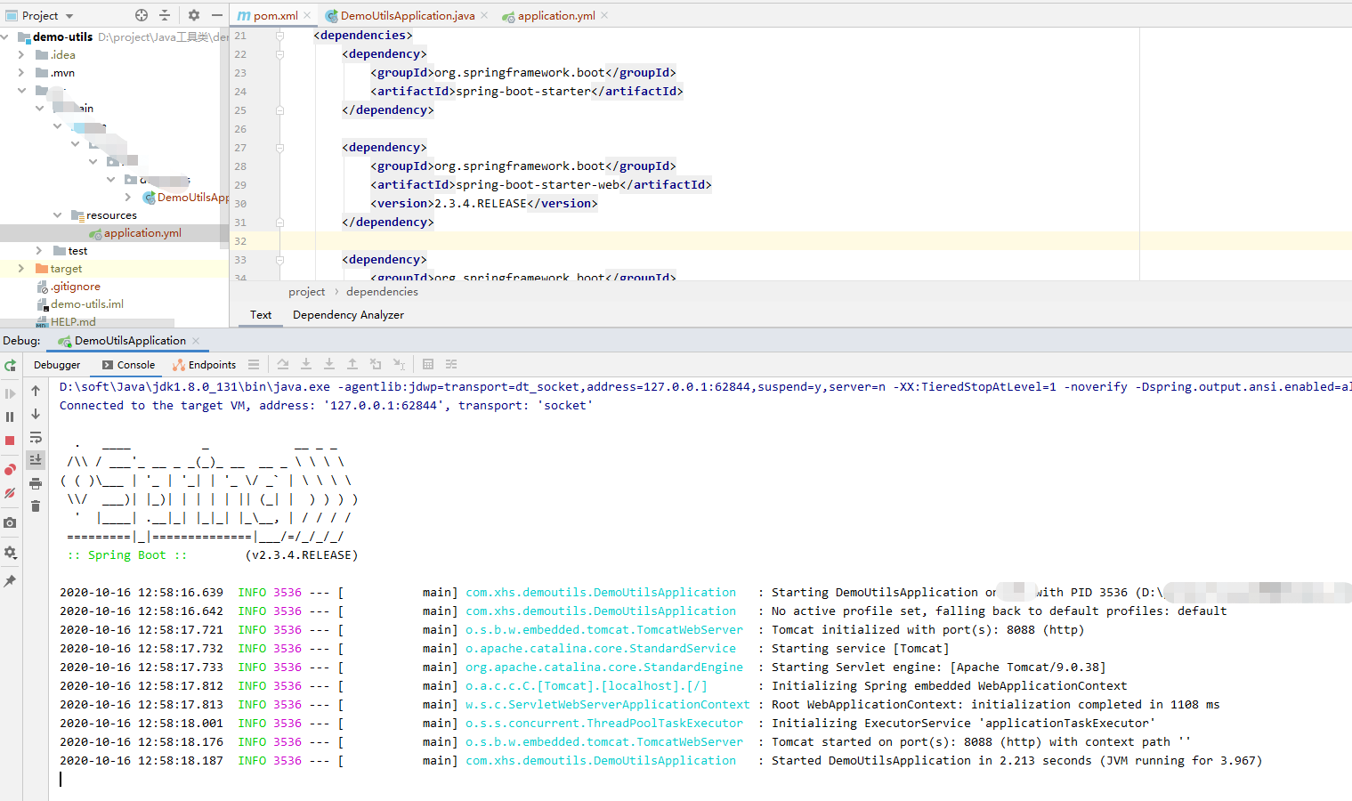Stop the running application with red square icon
This screenshot has width=1352, height=801.
[x=11, y=439]
